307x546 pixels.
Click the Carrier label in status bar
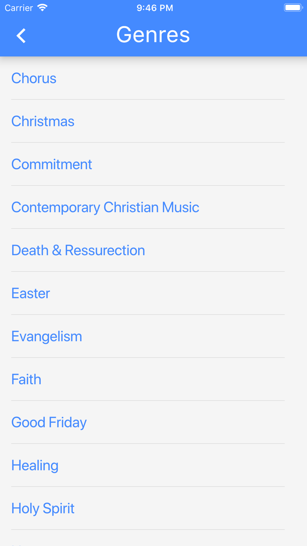18,7
